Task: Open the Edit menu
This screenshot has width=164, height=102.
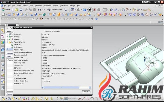Action: click(9, 6)
